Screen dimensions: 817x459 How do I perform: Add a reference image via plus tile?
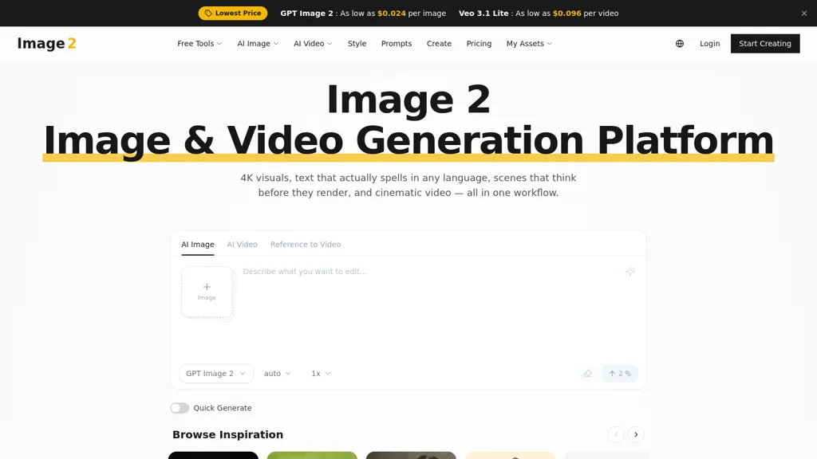click(x=207, y=292)
